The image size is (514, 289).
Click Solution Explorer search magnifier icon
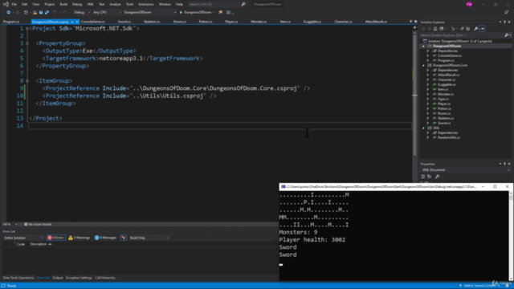click(x=506, y=35)
